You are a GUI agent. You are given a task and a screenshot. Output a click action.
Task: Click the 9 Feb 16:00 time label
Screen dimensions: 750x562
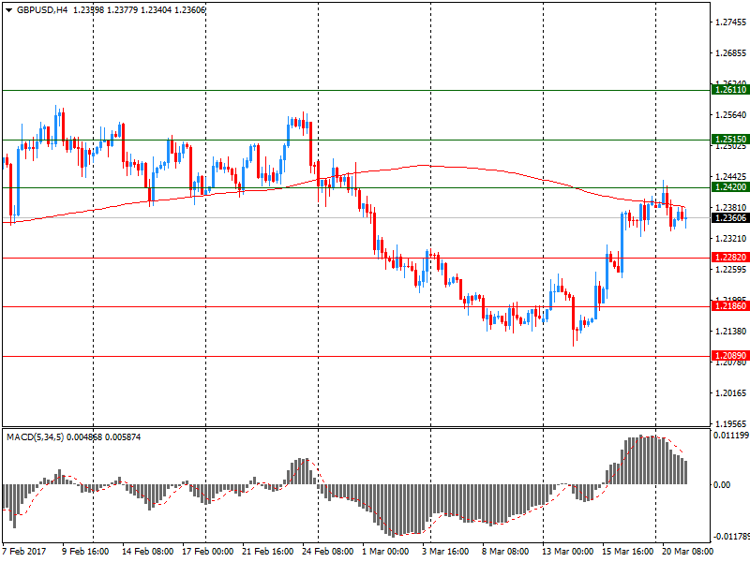tap(85, 552)
